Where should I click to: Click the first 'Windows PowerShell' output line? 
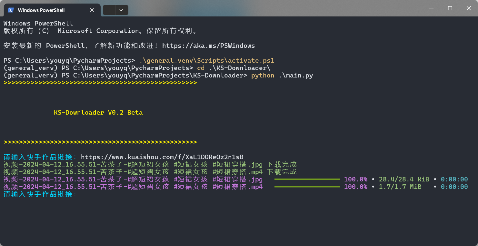(38, 23)
